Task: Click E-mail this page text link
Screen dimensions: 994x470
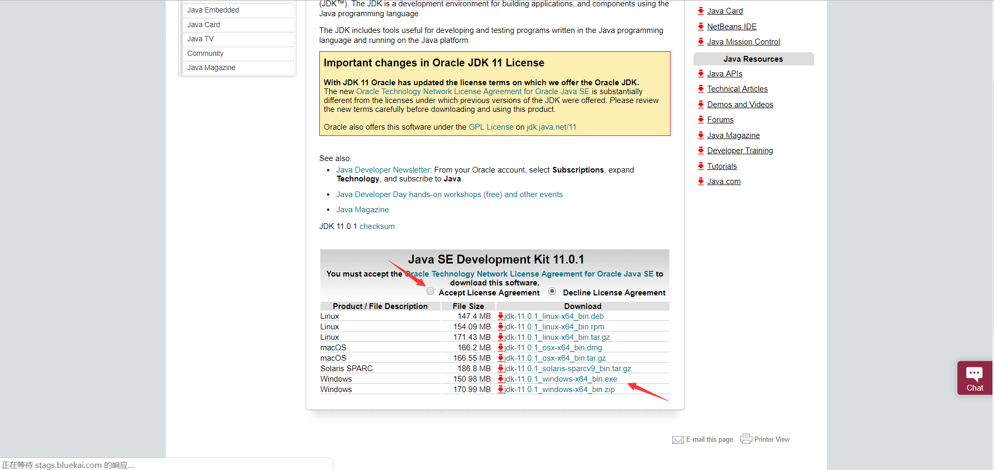Action: click(x=709, y=440)
